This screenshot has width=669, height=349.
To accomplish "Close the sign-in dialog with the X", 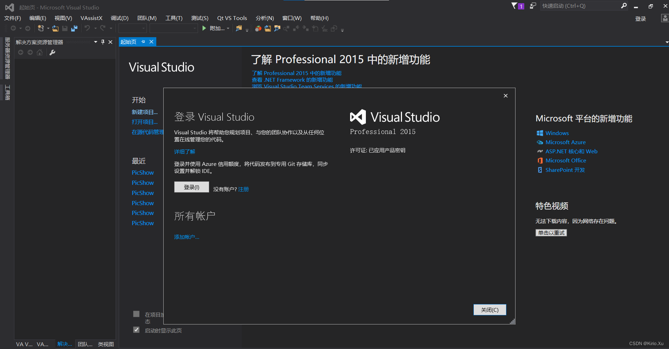I will tap(505, 96).
